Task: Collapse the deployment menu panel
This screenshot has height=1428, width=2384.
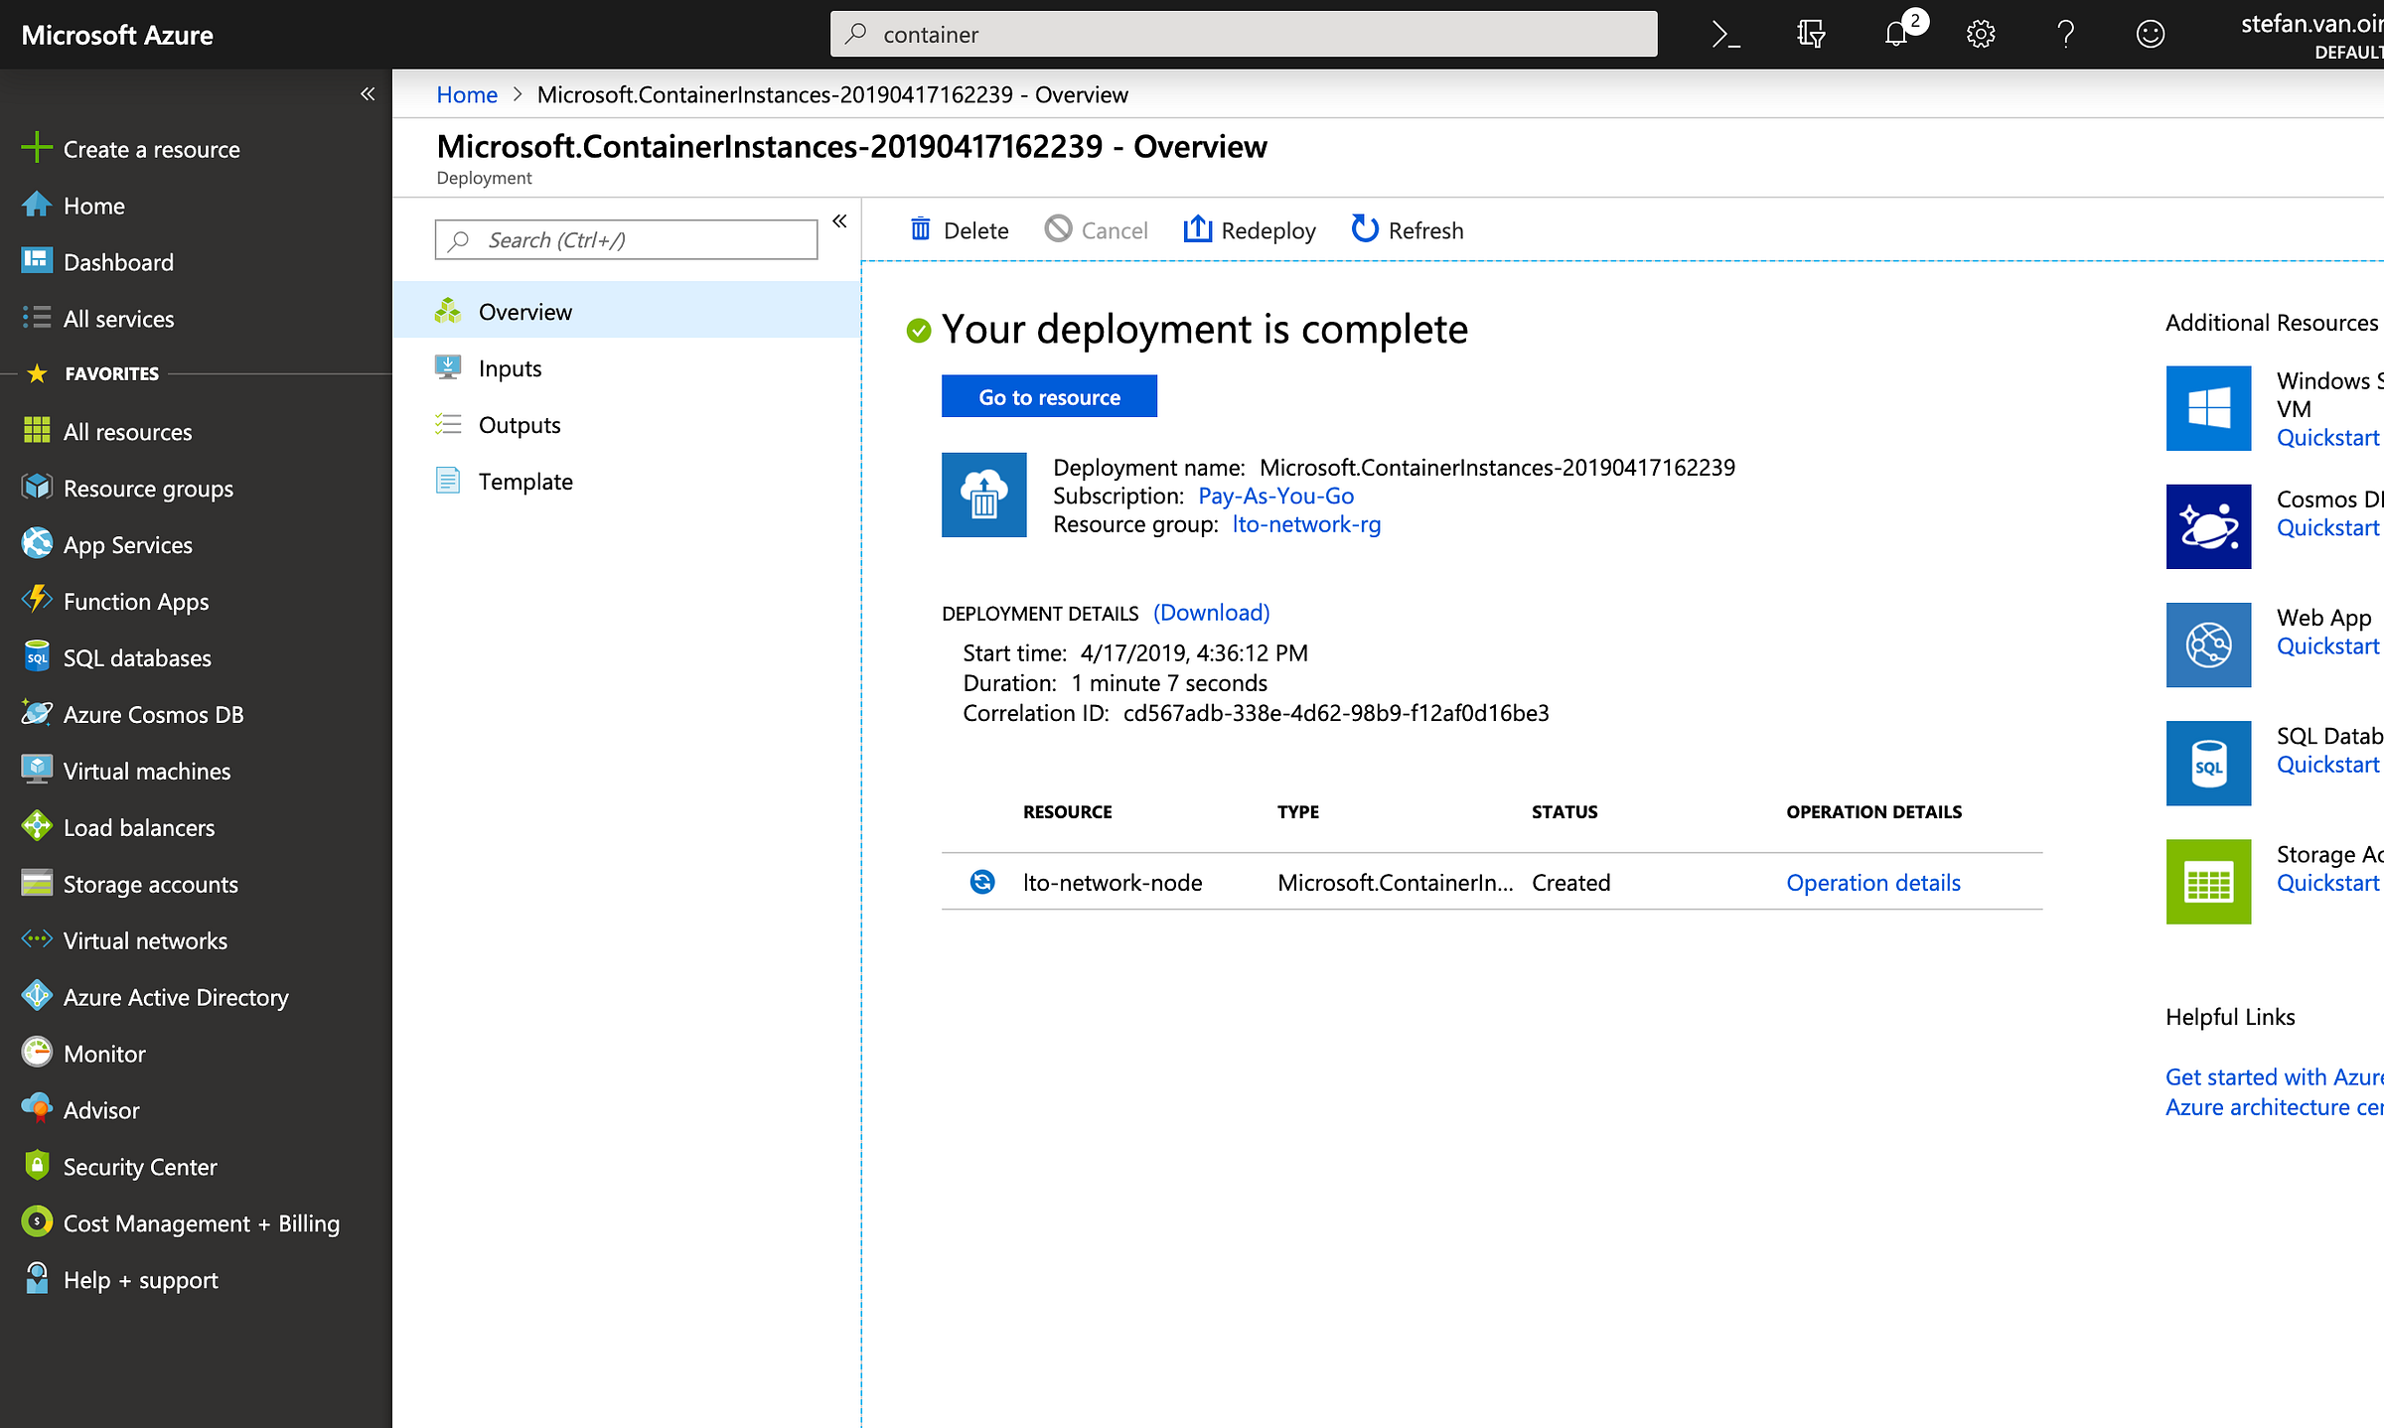Action: click(839, 221)
